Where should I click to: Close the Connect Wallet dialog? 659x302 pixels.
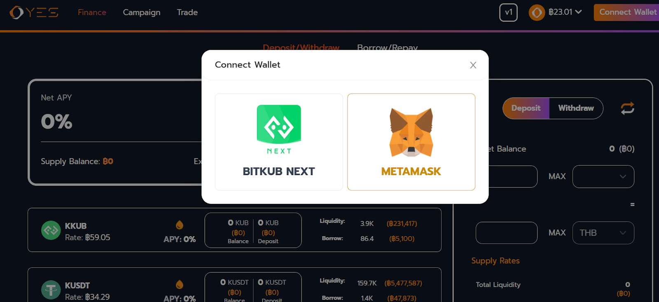click(x=473, y=65)
